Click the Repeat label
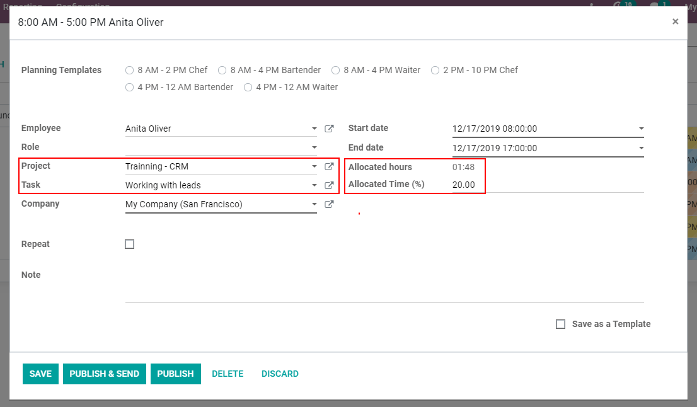Screen dimensions: 697x407 (35, 244)
